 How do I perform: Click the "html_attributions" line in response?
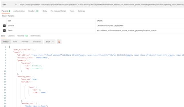24,50
